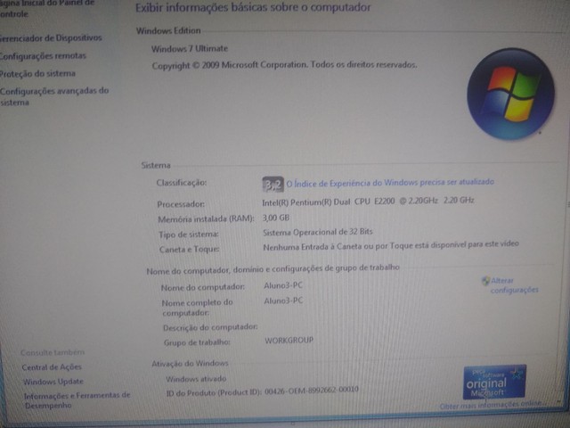Click Alterar configurações link
570x428 pixels.
pos(514,285)
